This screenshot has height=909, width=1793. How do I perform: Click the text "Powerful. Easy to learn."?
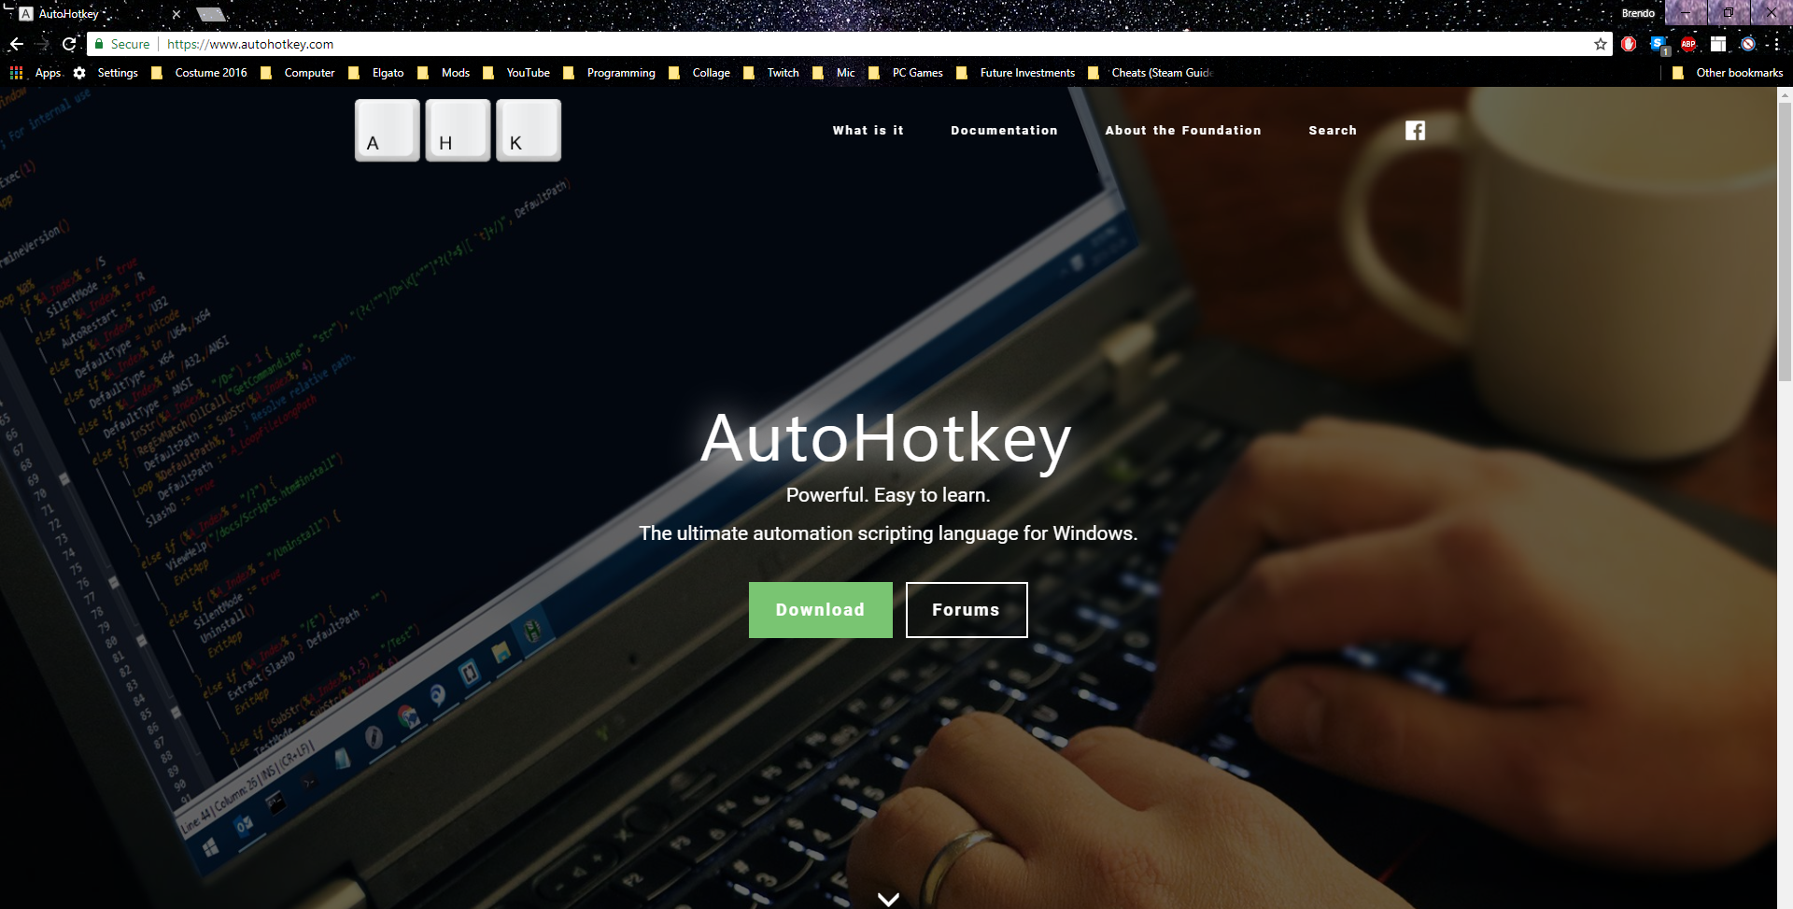[888, 495]
